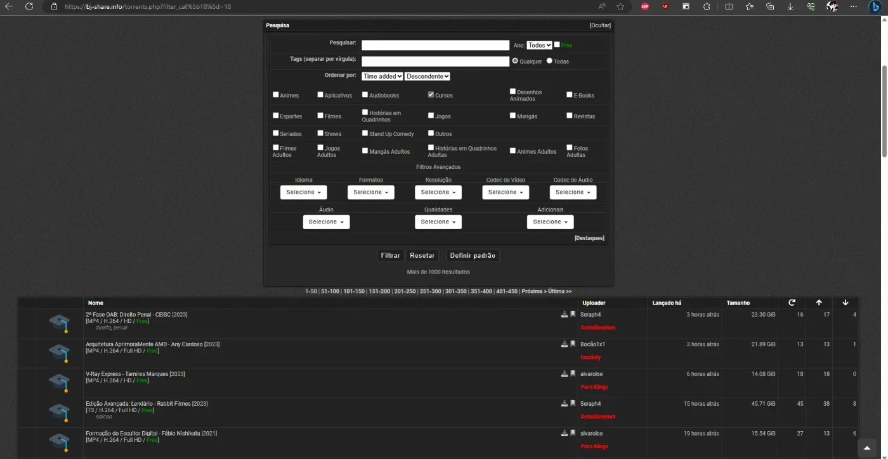Open the browser Downloads panel
Image resolution: width=888 pixels, height=459 pixels.
click(790, 6)
